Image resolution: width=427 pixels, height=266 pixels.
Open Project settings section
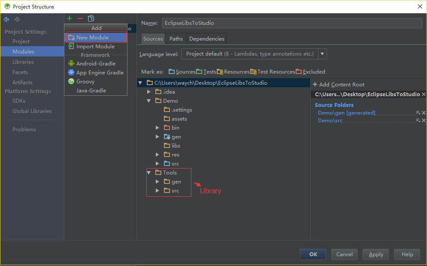tap(21, 41)
